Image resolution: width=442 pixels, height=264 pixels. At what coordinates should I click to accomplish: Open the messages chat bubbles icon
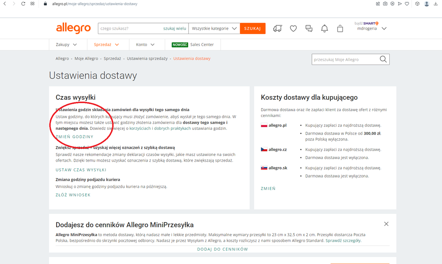[309, 28]
